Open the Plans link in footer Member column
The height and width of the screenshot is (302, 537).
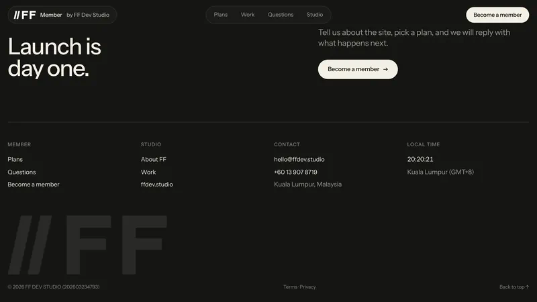tap(15, 159)
